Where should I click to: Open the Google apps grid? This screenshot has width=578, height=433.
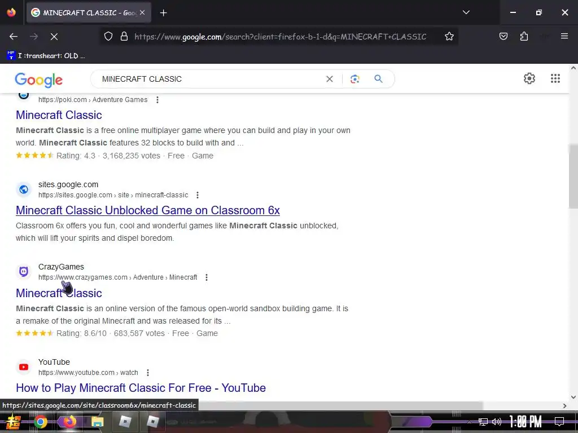[x=555, y=78]
